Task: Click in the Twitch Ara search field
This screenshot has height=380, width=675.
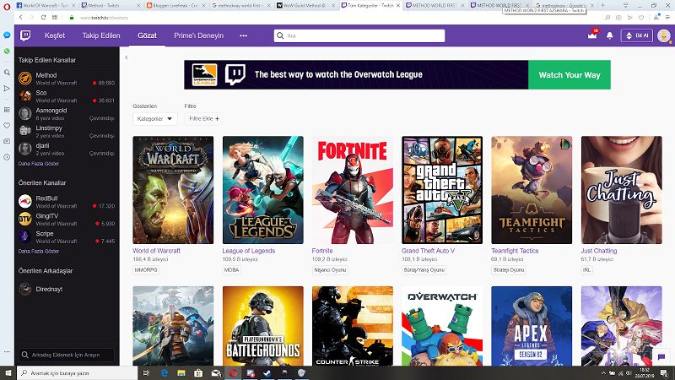Action: click(359, 35)
